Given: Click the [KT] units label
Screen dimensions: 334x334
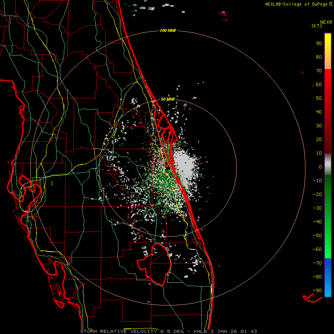Looking at the screenshot, I should click(x=317, y=26).
